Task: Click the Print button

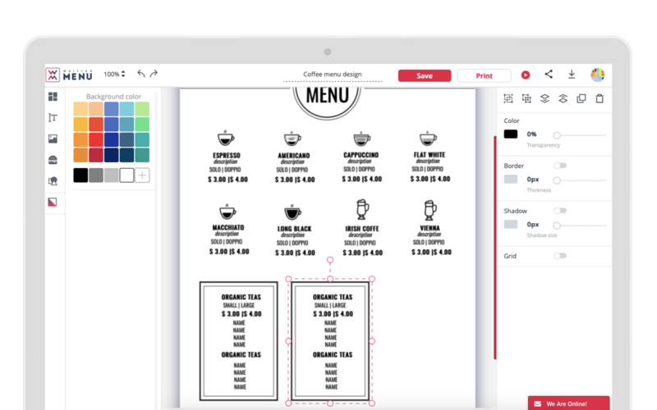Action: (x=484, y=75)
